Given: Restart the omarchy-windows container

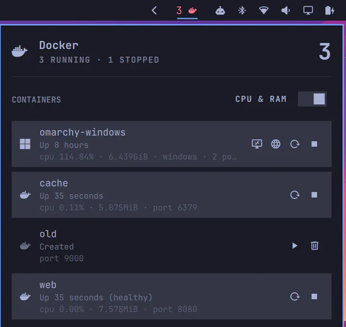Looking at the screenshot, I should 295,144.
